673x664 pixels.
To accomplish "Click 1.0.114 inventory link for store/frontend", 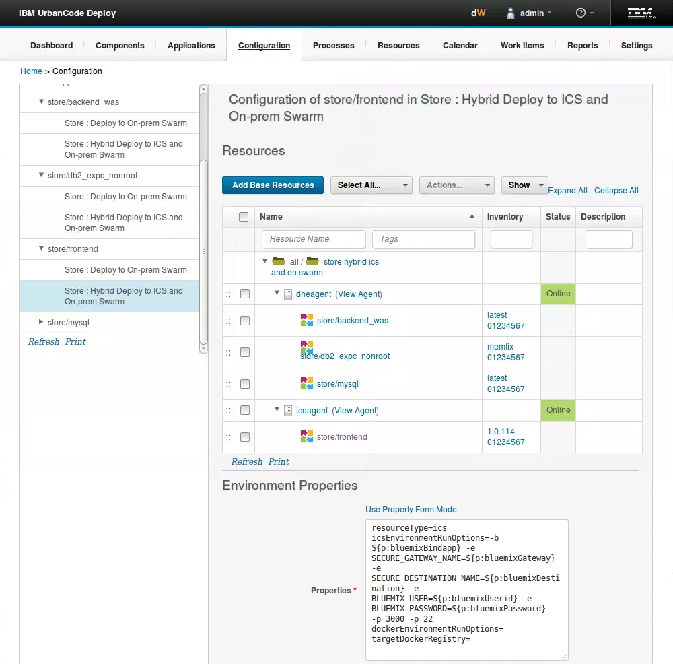I will pyautogui.click(x=501, y=431).
